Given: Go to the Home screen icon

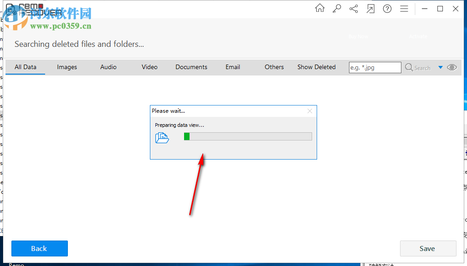Looking at the screenshot, I should coord(319,8).
